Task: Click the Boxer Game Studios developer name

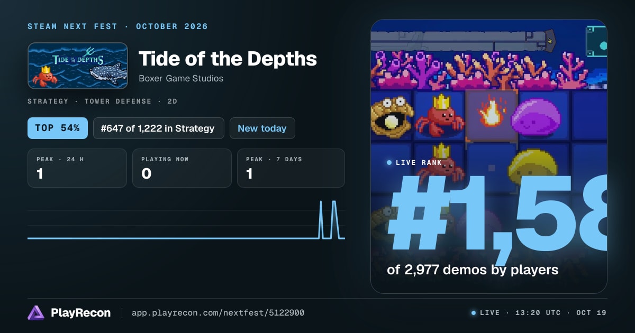Action: point(181,78)
